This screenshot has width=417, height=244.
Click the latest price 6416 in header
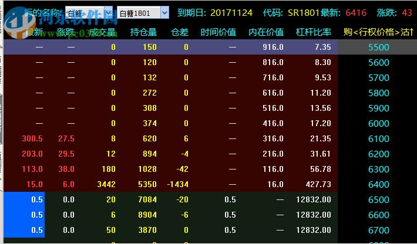point(356,12)
